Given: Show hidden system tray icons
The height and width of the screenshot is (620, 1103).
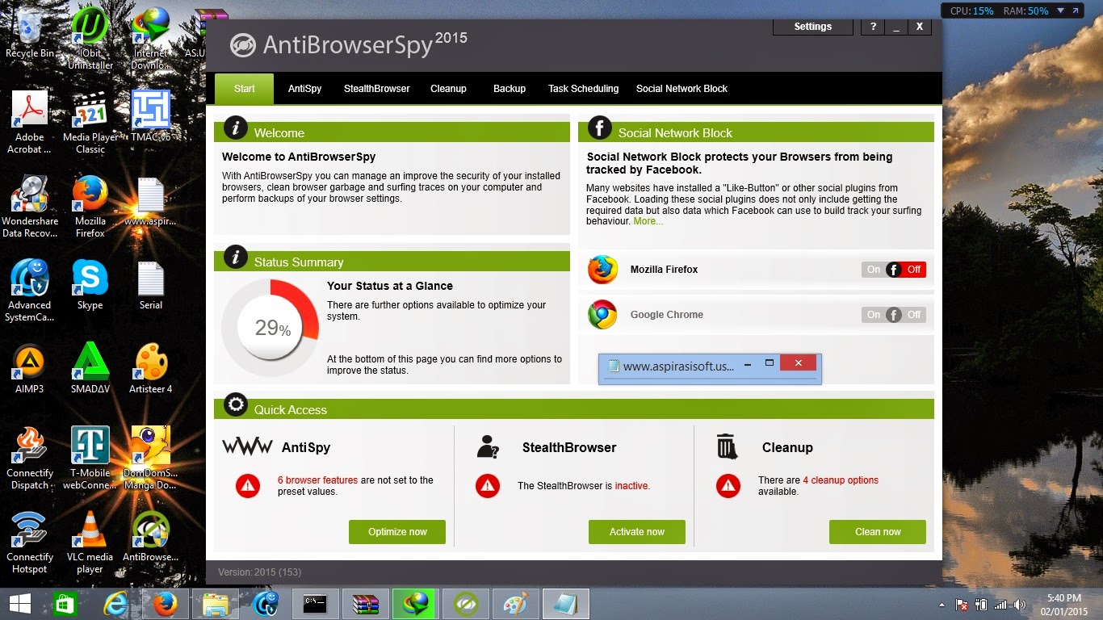Looking at the screenshot, I should [x=941, y=605].
